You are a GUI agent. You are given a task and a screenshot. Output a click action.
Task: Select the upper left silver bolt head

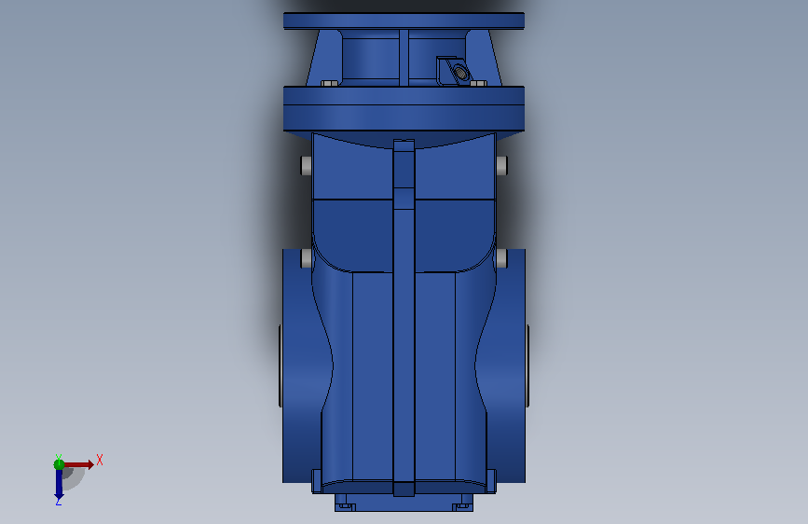pyautogui.click(x=306, y=166)
